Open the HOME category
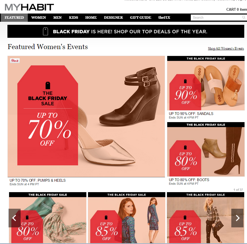 (x=91, y=18)
